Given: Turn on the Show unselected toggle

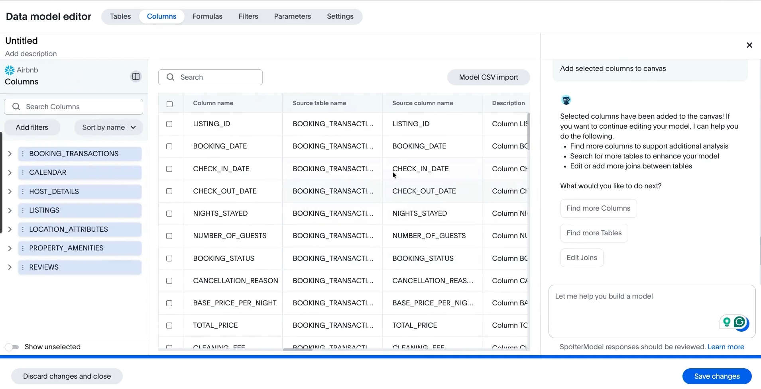Looking at the screenshot, I should coord(12,347).
